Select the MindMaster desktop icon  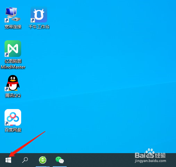[x=13, y=49]
